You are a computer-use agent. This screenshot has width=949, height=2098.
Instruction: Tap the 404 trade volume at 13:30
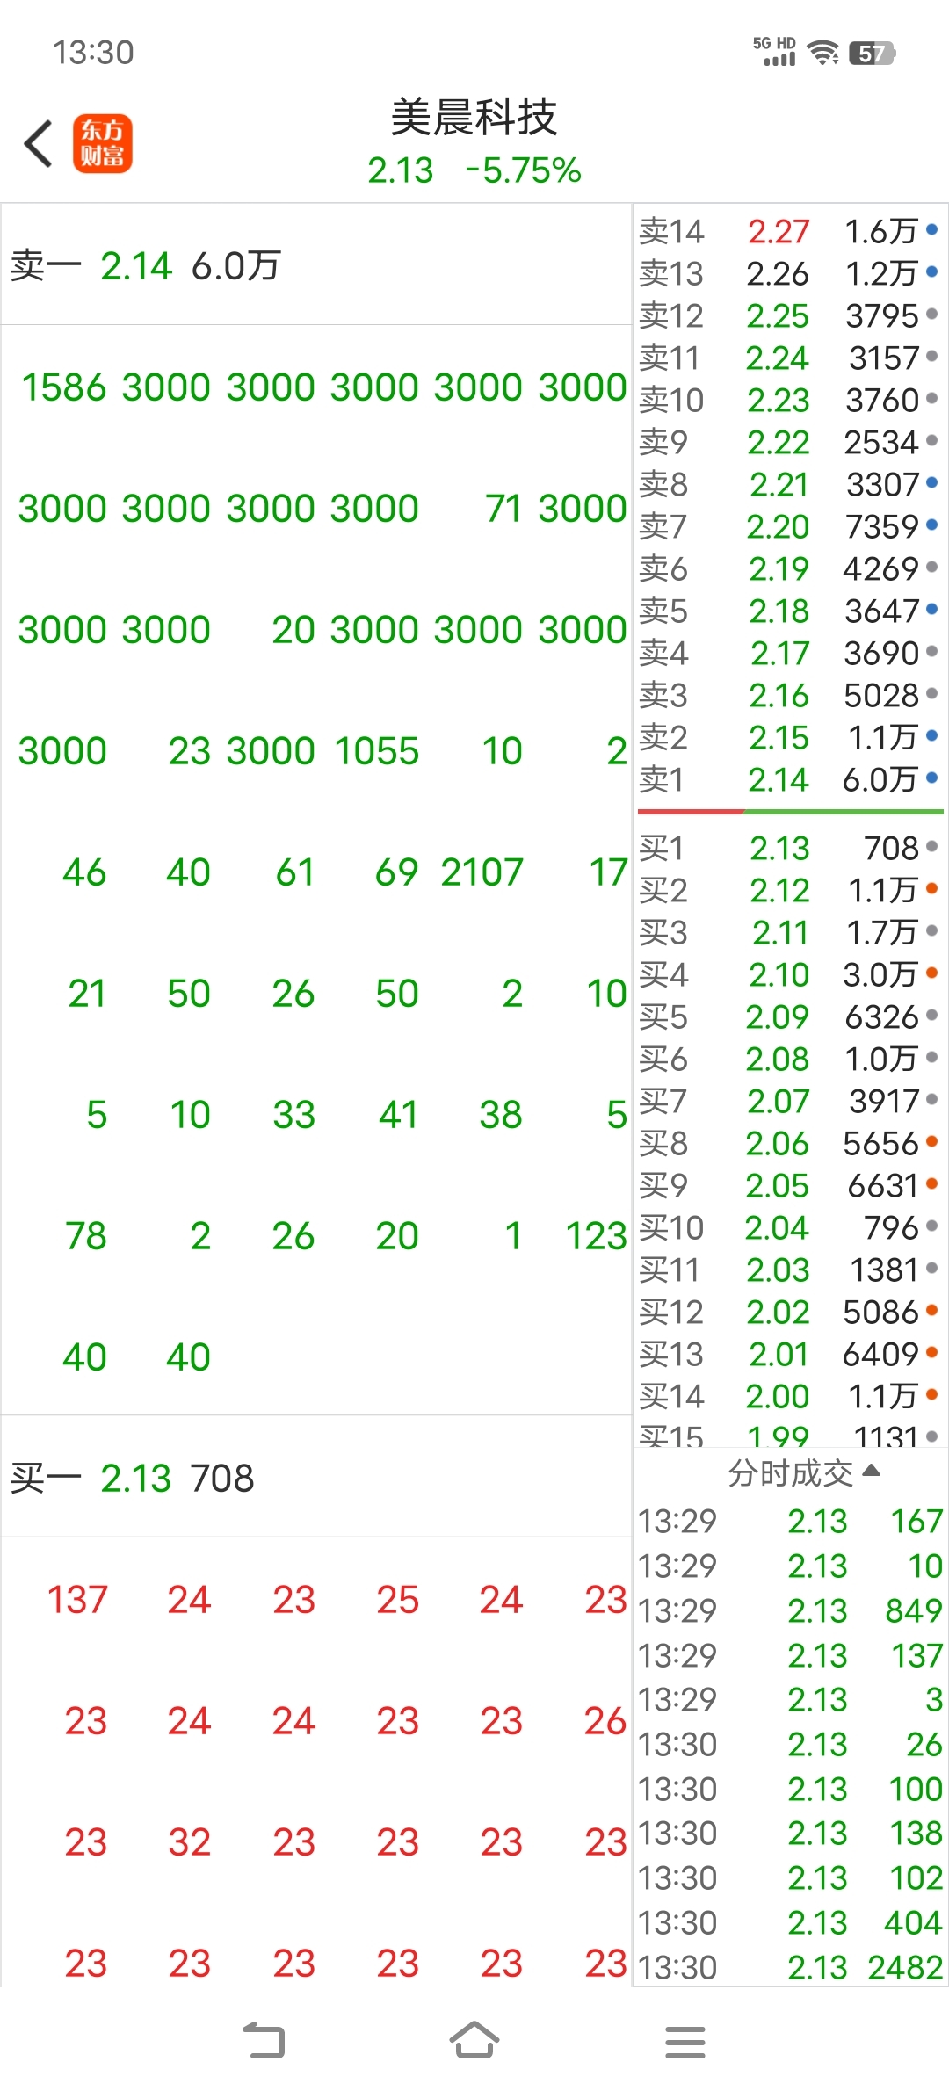914,1922
